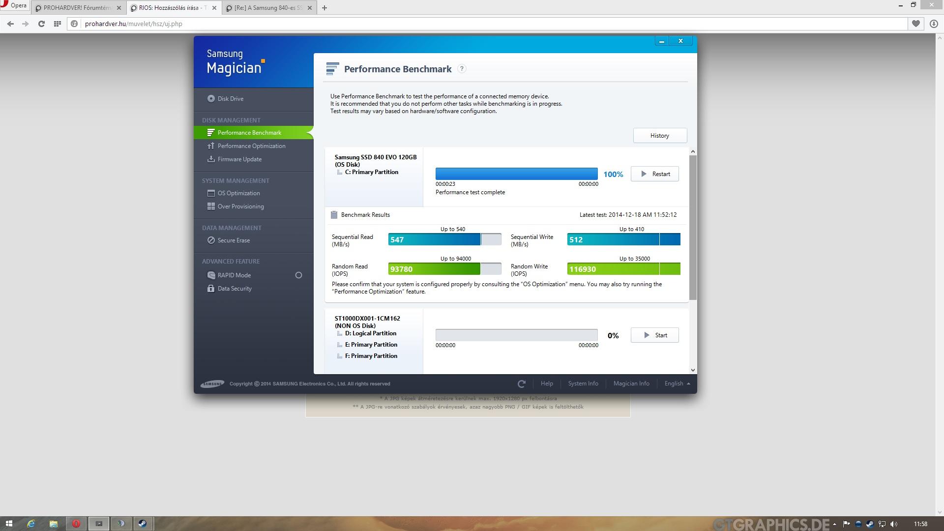
Task: Close the Samsung Magician window
Action: [680, 41]
